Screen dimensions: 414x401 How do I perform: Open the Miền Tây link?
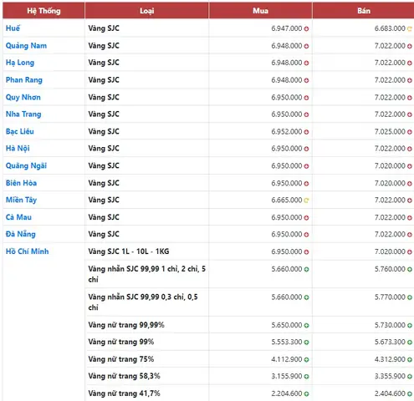pyautogui.click(x=21, y=200)
